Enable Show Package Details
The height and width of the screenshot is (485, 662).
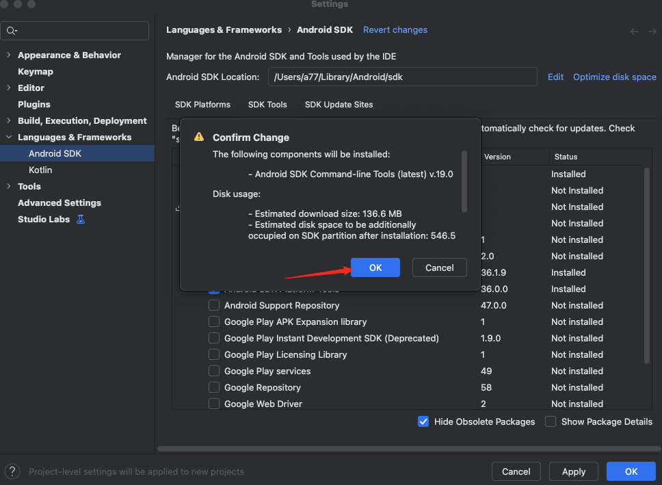[x=550, y=421]
